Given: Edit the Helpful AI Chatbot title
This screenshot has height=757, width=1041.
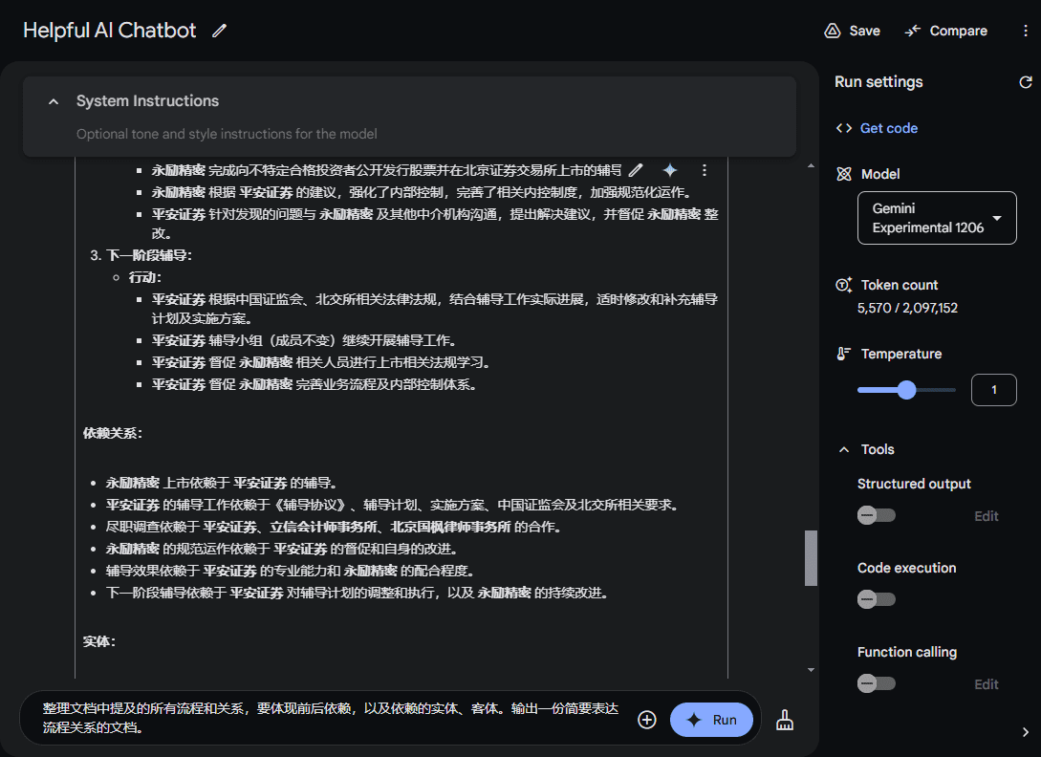Looking at the screenshot, I should [219, 31].
